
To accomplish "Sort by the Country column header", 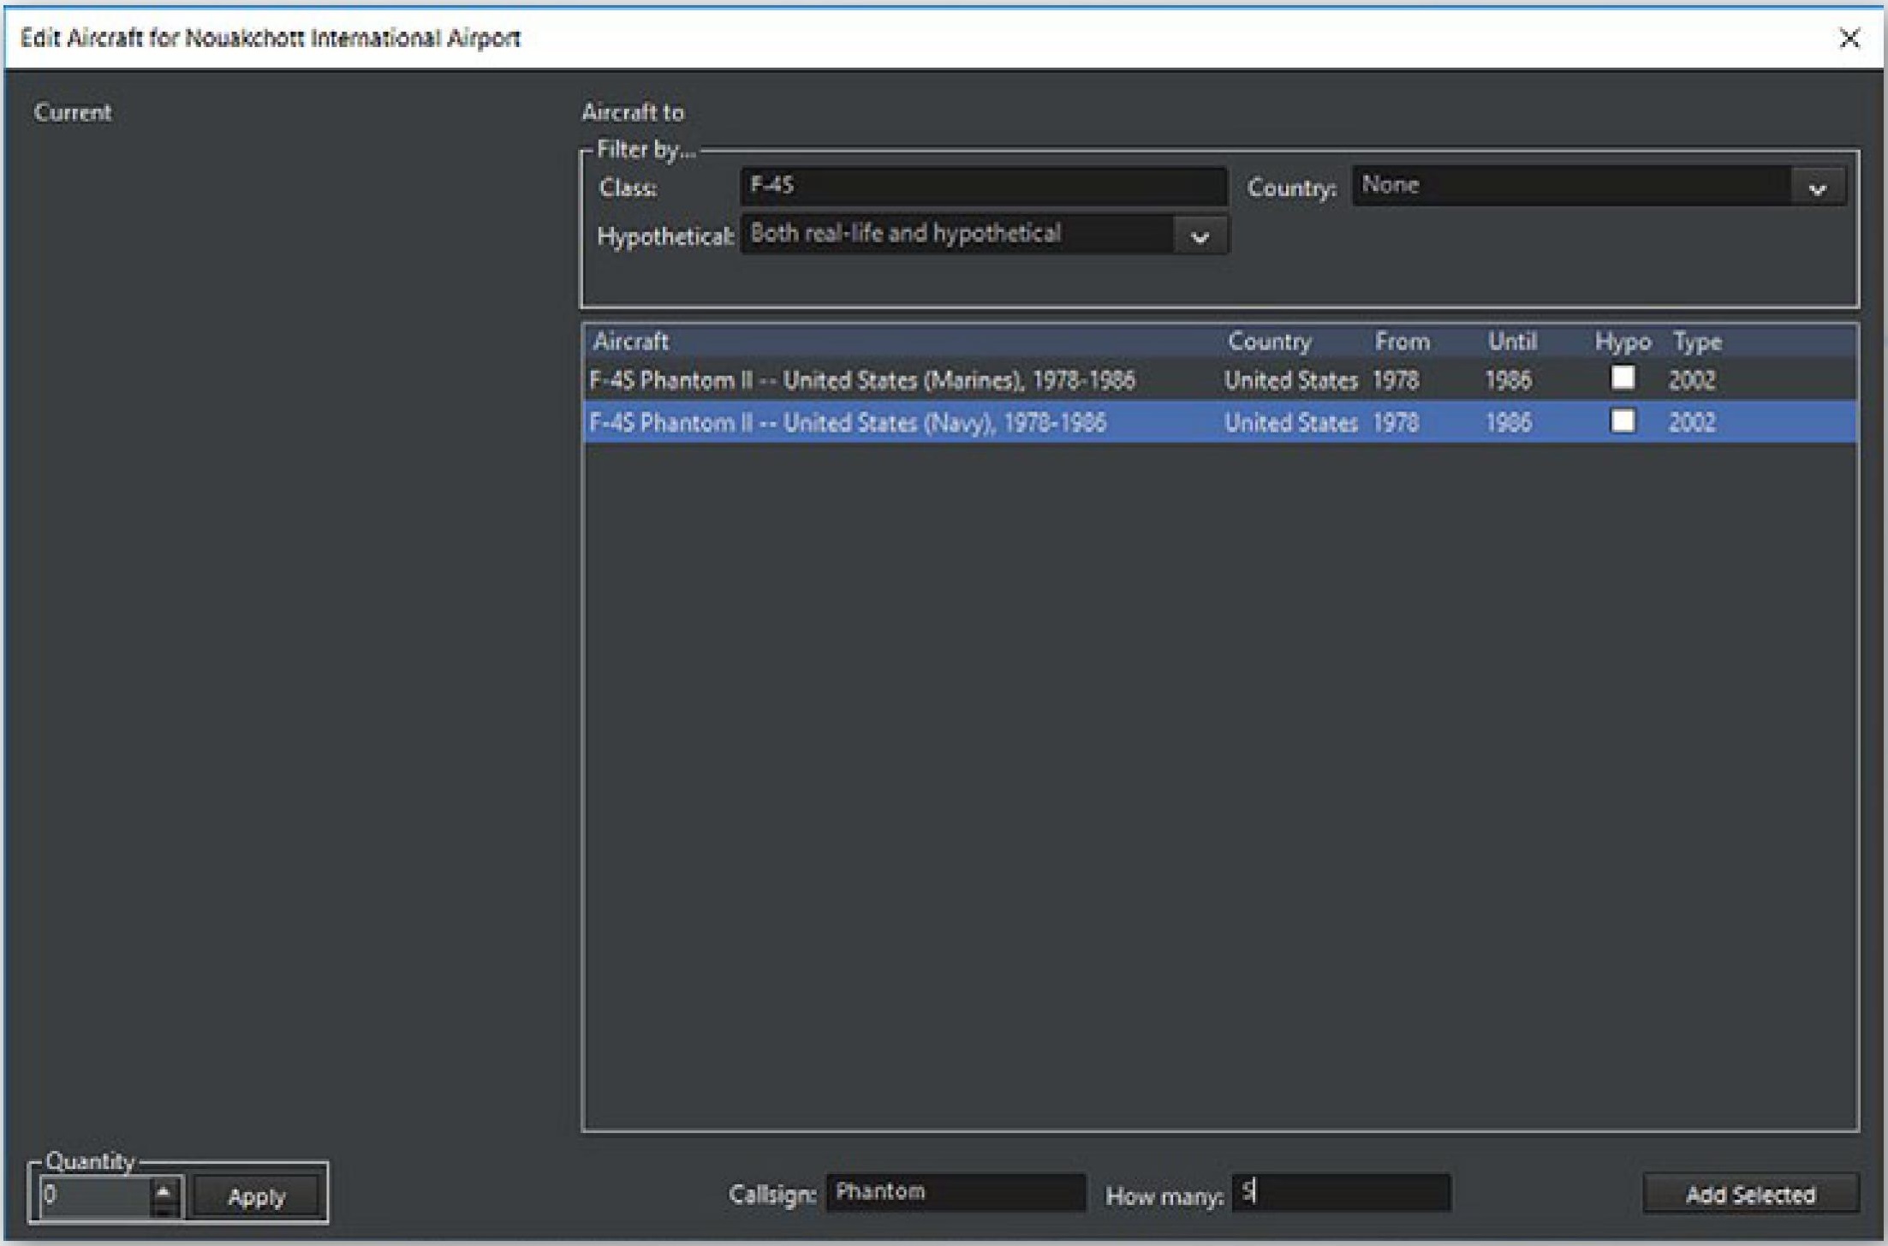I will click(x=1269, y=342).
